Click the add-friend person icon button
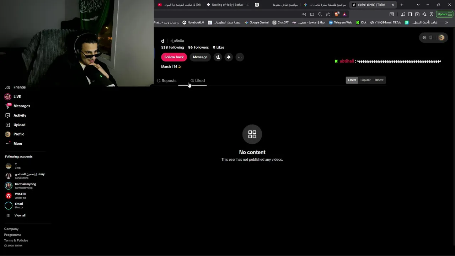455x256 pixels. click(218, 57)
